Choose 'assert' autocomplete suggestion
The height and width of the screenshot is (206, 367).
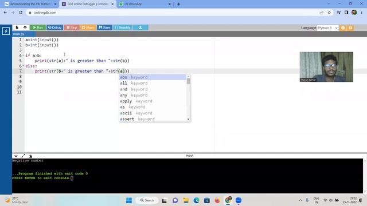153,119
